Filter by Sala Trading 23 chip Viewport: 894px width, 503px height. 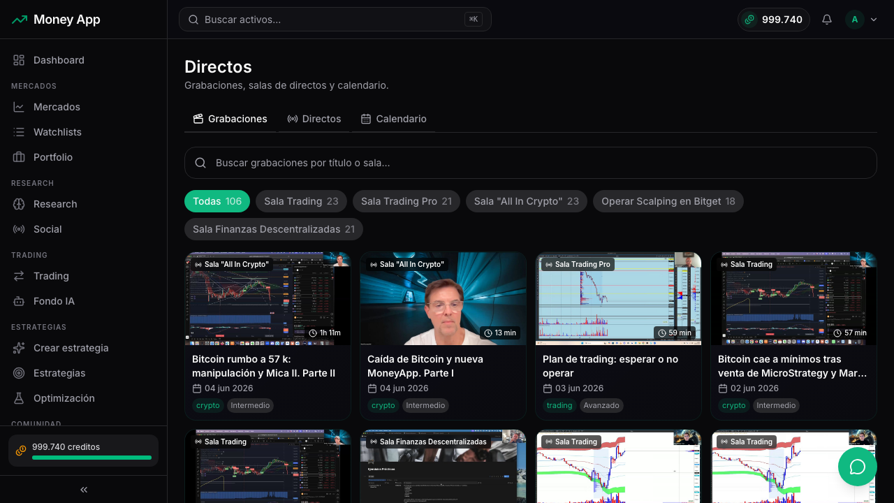301,201
